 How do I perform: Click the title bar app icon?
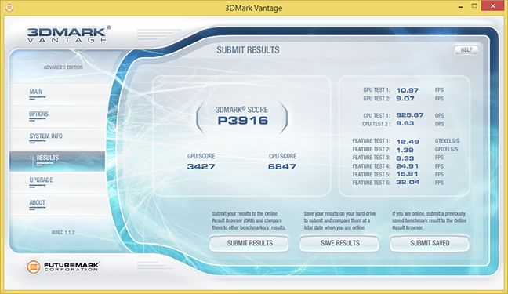click(9, 8)
